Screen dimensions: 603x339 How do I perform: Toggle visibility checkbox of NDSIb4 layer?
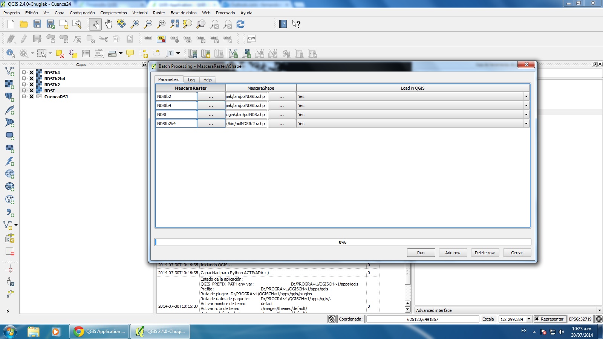[x=32, y=73]
